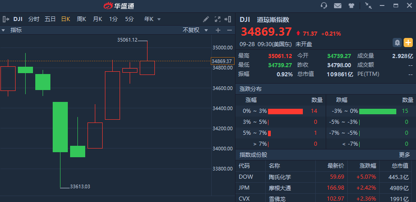Select the 周K chart tab
416x202 pixels.
[x=82, y=19]
